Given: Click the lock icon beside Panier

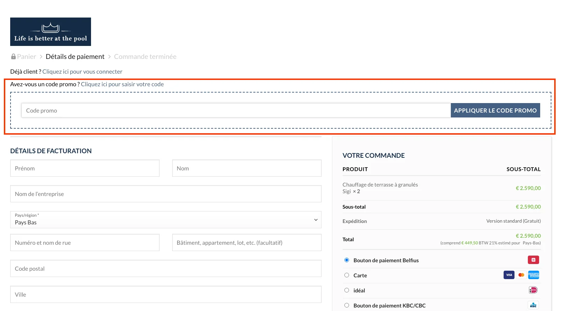Looking at the screenshot, I should [x=13, y=56].
